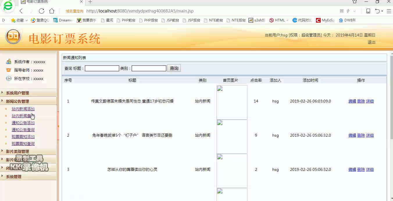Open s2sh后 bookmark

point(257,20)
